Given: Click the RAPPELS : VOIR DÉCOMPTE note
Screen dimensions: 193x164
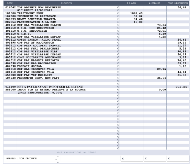Looking at the screenshot, I should click(x=21, y=158).
